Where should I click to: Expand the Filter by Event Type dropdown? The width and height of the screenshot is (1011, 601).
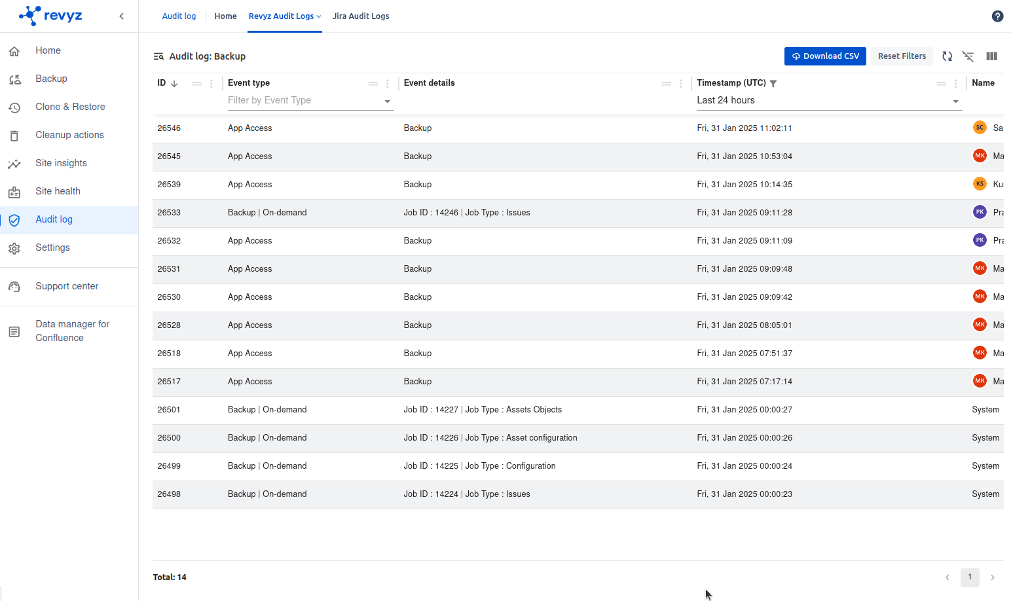pyautogui.click(x=387, y=101)
